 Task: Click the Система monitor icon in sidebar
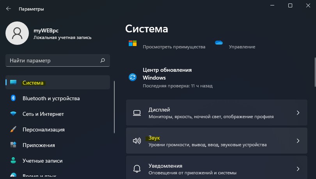pyautogui.click(x=13, y=82)
